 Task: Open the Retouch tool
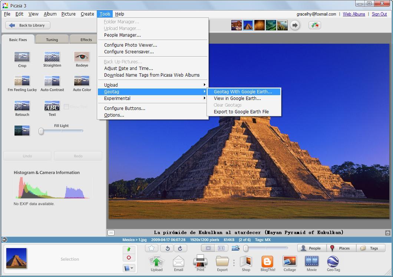click(22, 106)
